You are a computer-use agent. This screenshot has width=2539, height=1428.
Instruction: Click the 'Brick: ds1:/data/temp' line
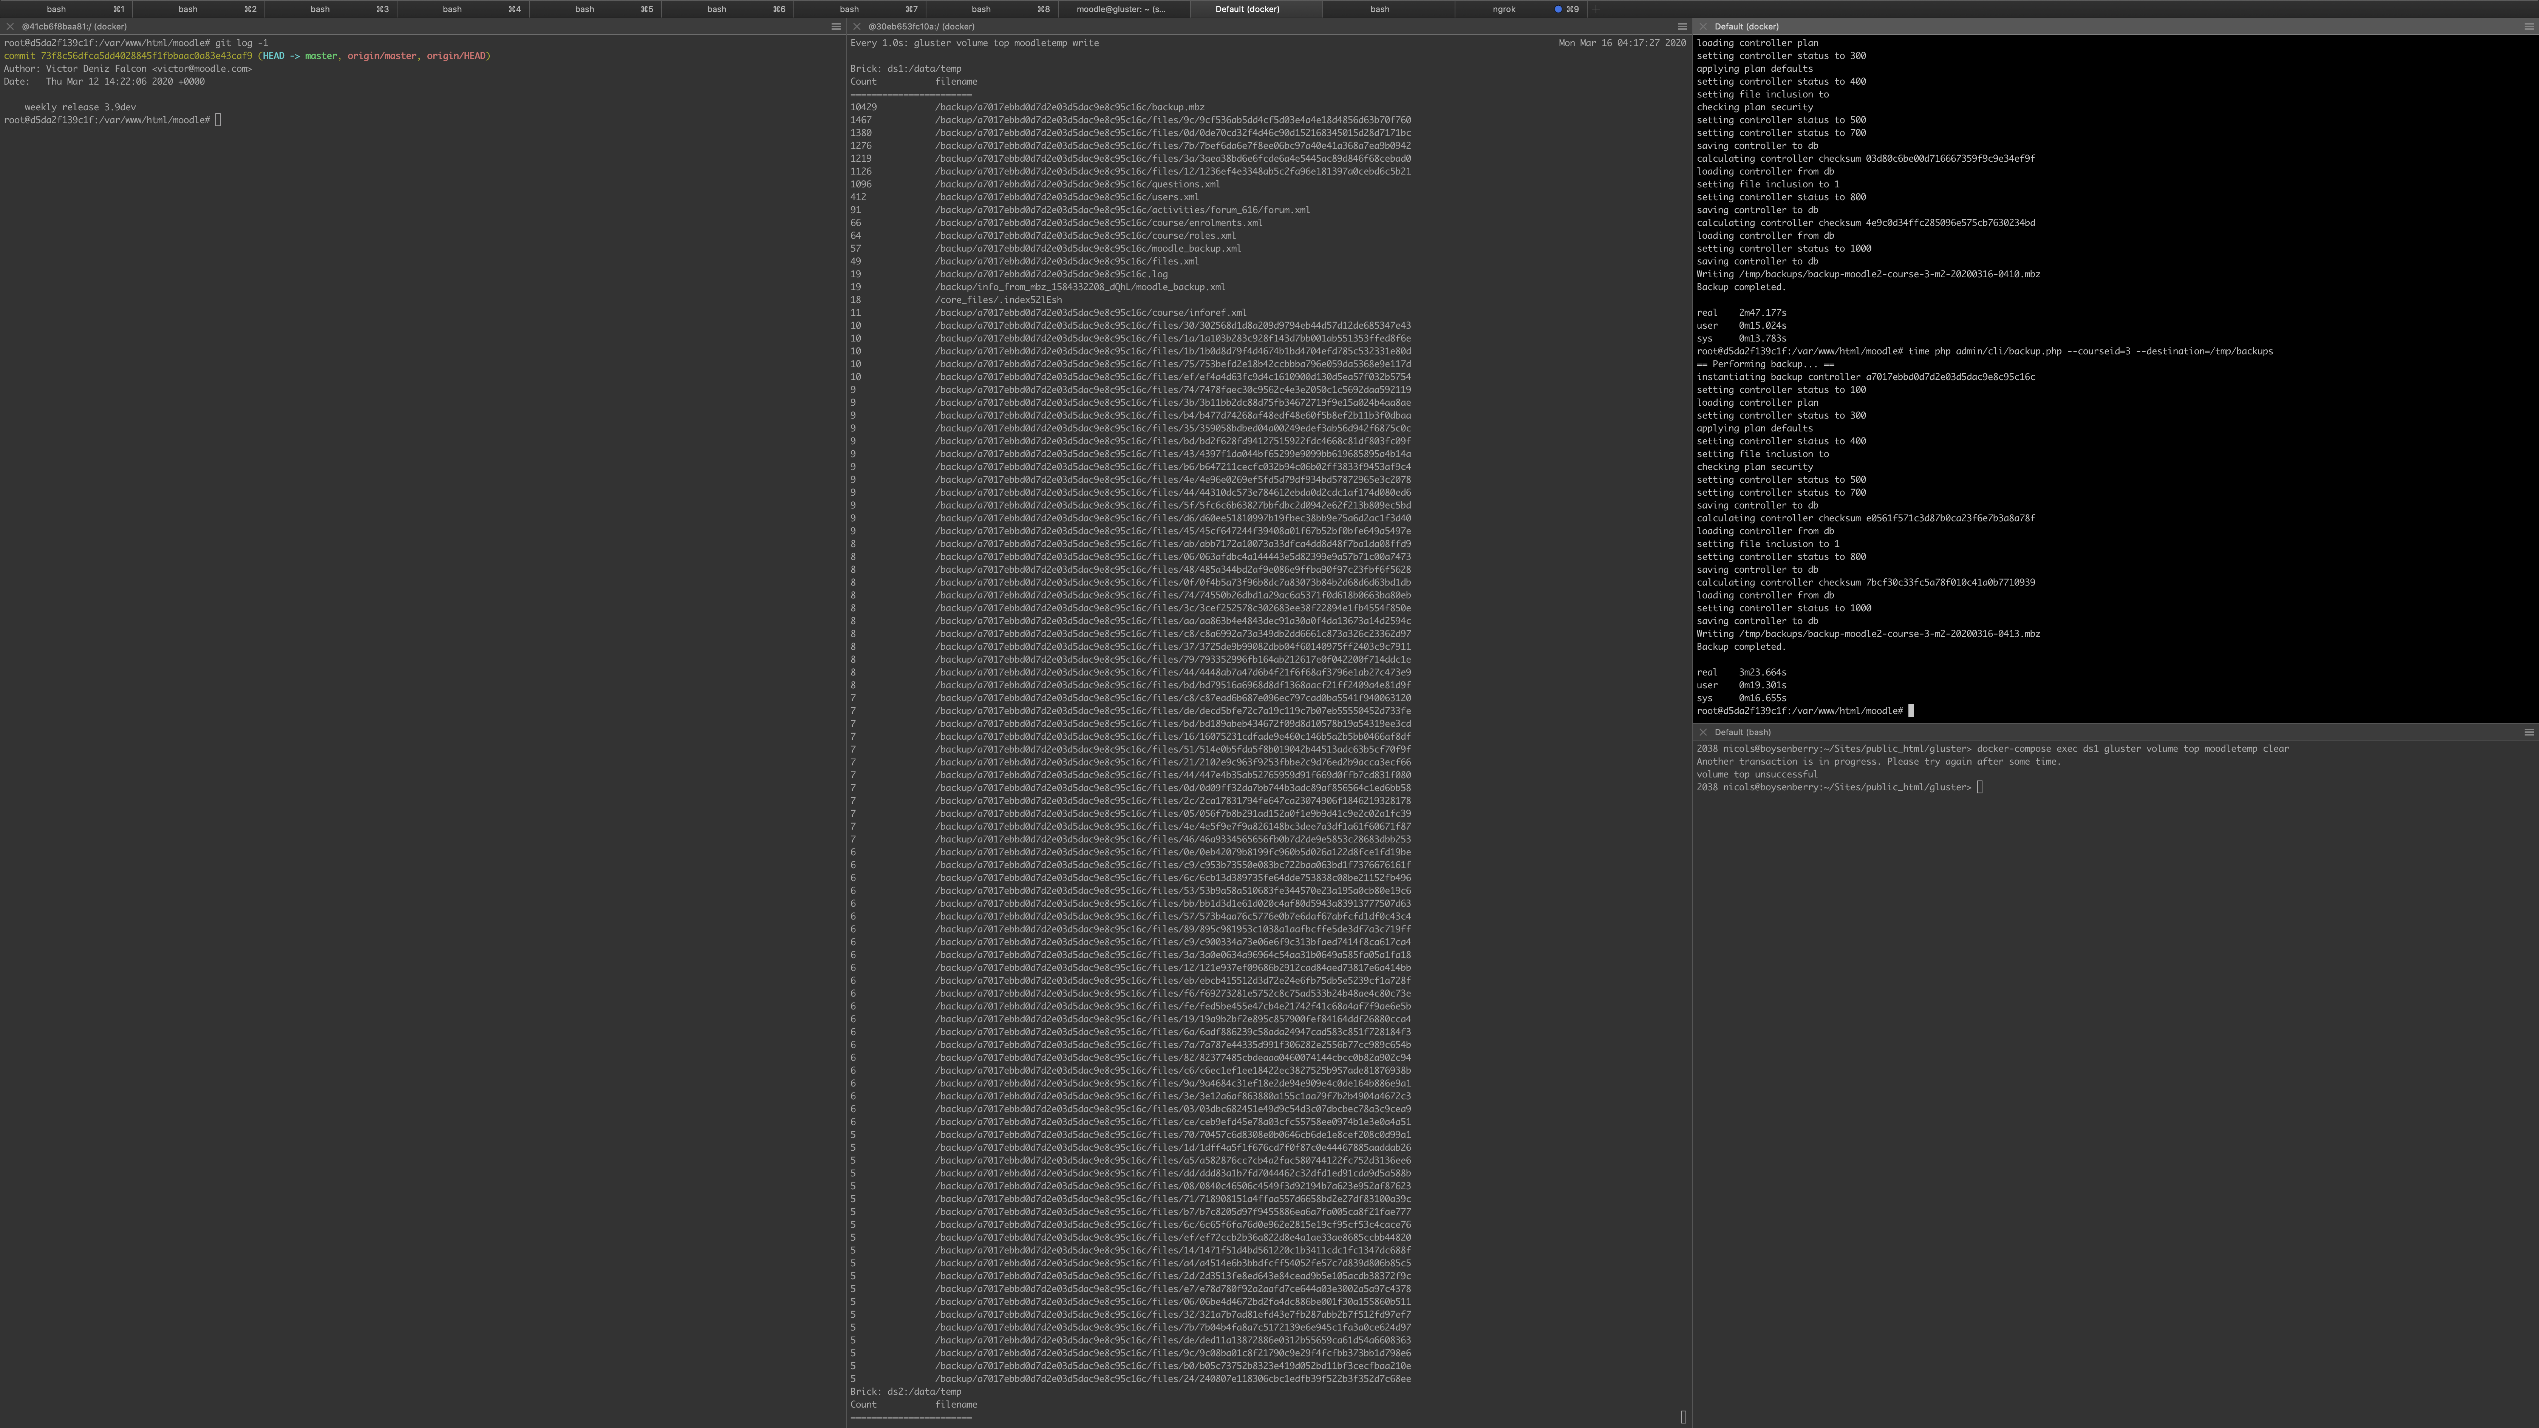tap(906, 69)
